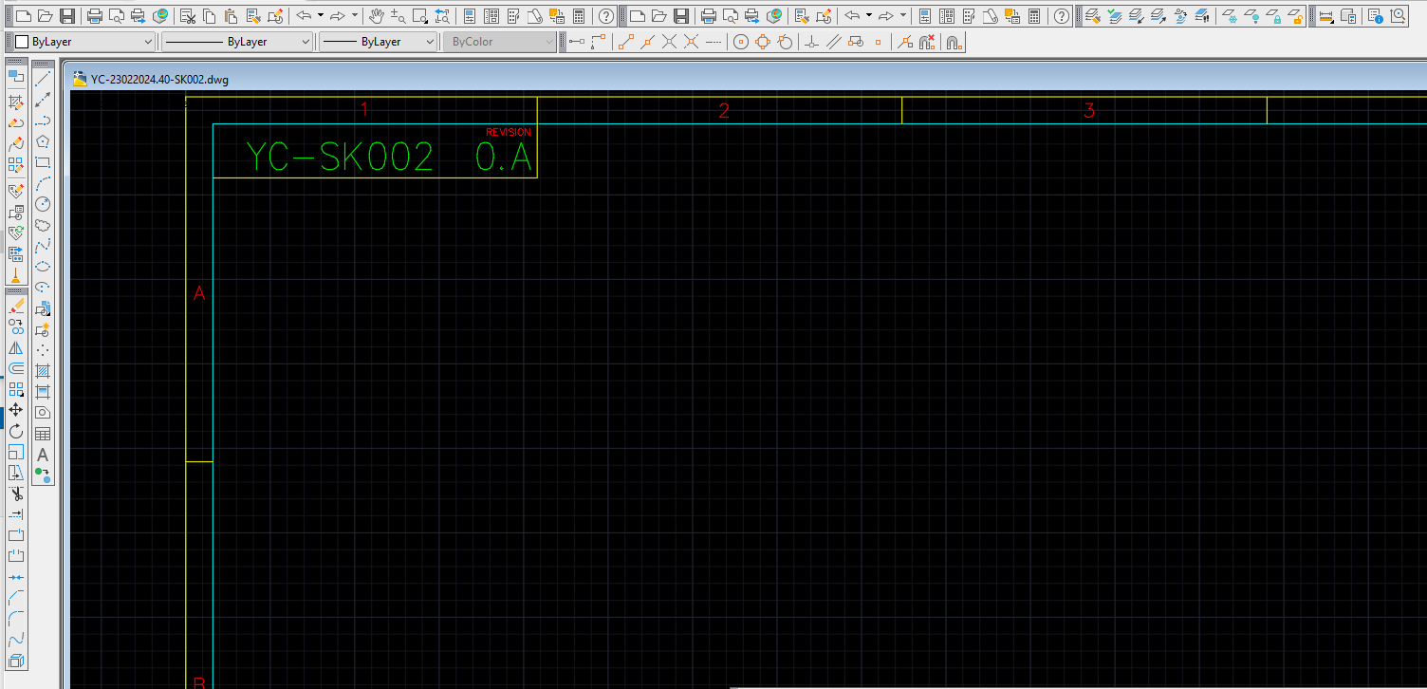Image resolution: width=1427 pixels, height=689 pixels.
Task: Select the Pan Realtime tool
Action: coord(377,15)
